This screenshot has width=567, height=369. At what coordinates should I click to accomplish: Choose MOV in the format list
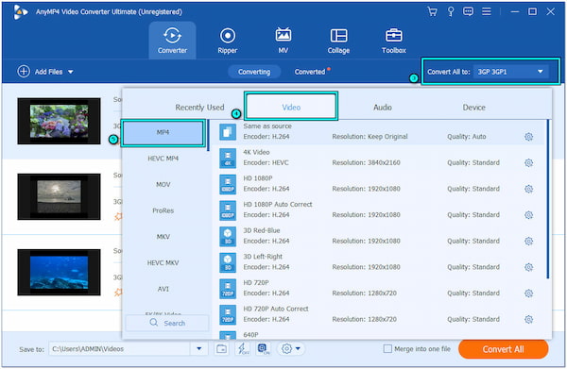tap(163, 185)
